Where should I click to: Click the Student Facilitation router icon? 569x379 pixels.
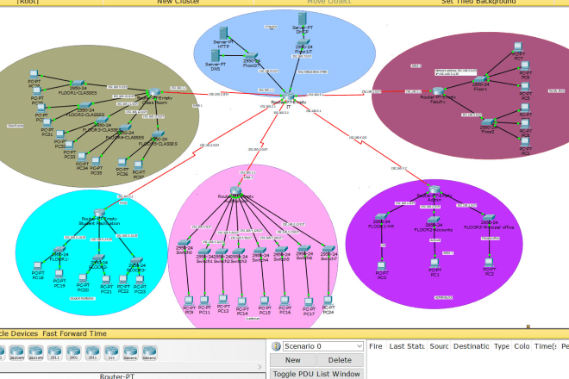[x=99, y=213]
